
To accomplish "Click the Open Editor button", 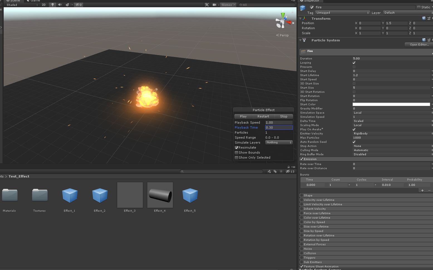I will pos(419,45).
